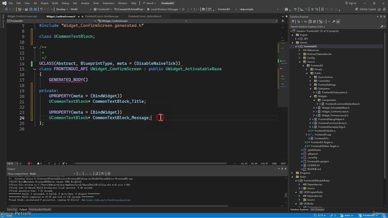The height and width of the screenshot is (218, 388).
Task: Toggle auto-hide pin on Solution Explorer
Action: pos(381,16)
